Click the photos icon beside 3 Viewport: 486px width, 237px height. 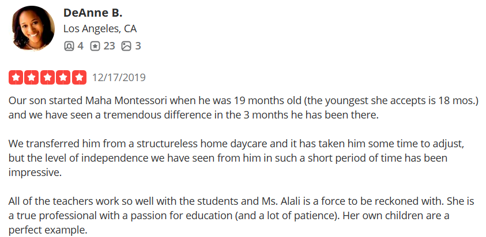[x=126, y=47]
